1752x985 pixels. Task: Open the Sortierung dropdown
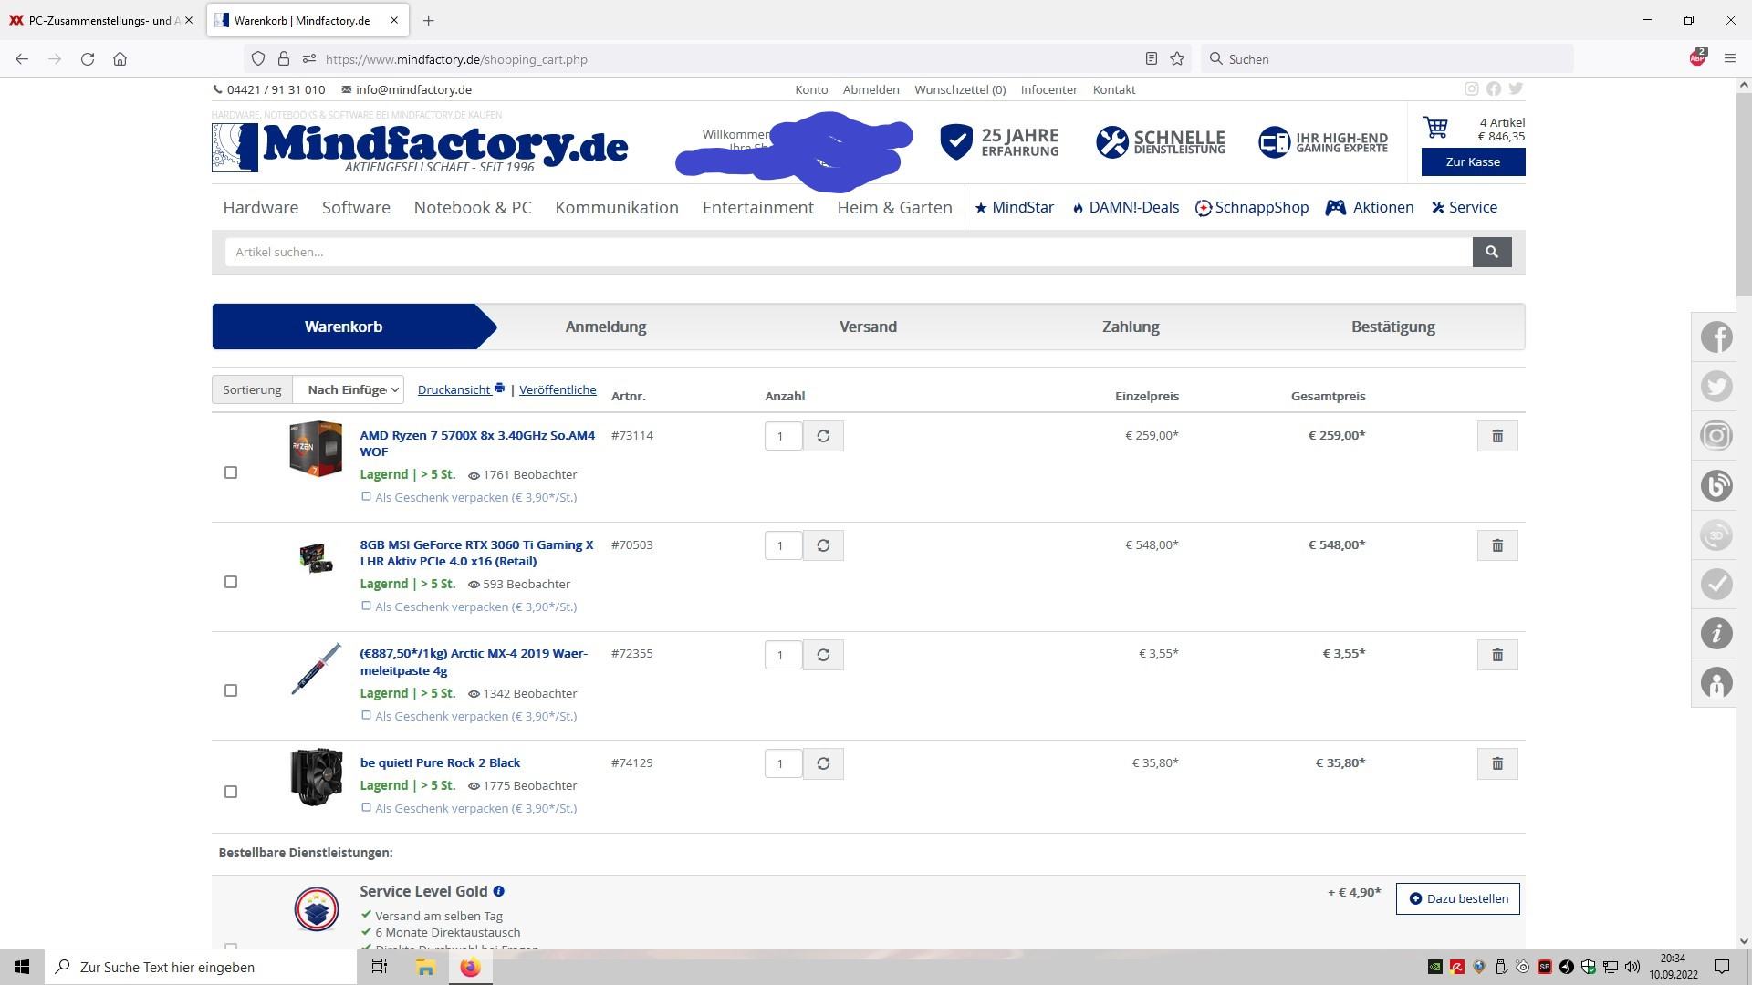tap(349, 389)
